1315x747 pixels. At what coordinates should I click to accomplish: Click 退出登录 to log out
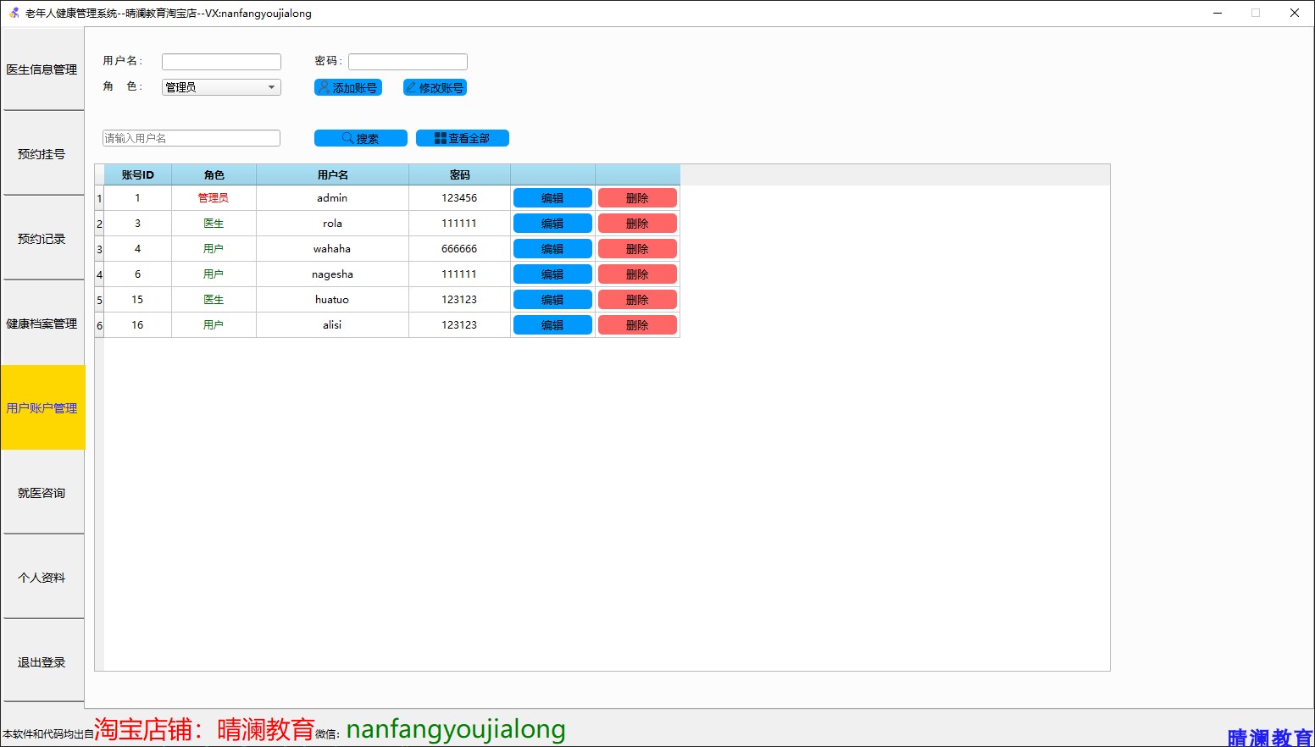(x=42, y=662)
